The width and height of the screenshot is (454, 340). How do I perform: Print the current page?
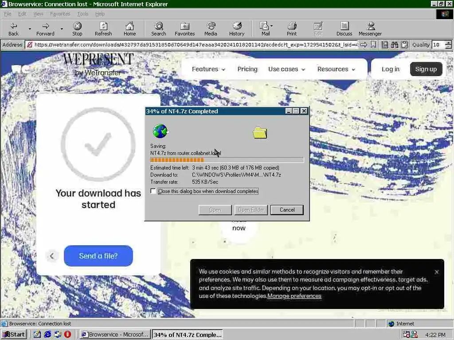click(x=292, y=29)
